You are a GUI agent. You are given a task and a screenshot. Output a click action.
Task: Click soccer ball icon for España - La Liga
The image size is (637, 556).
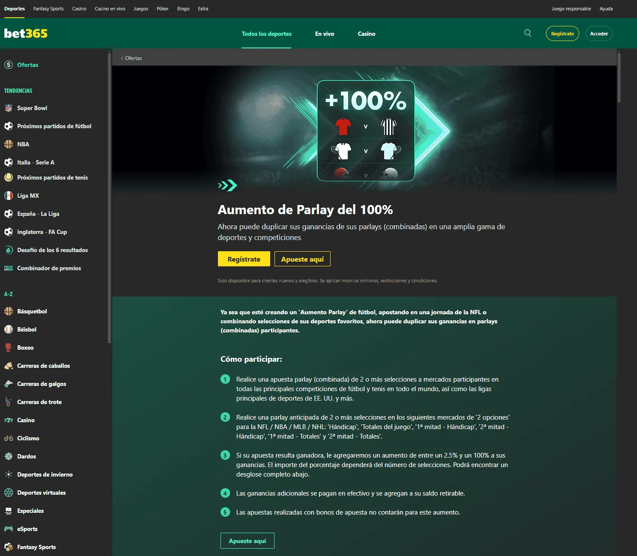tap(9, 214)
